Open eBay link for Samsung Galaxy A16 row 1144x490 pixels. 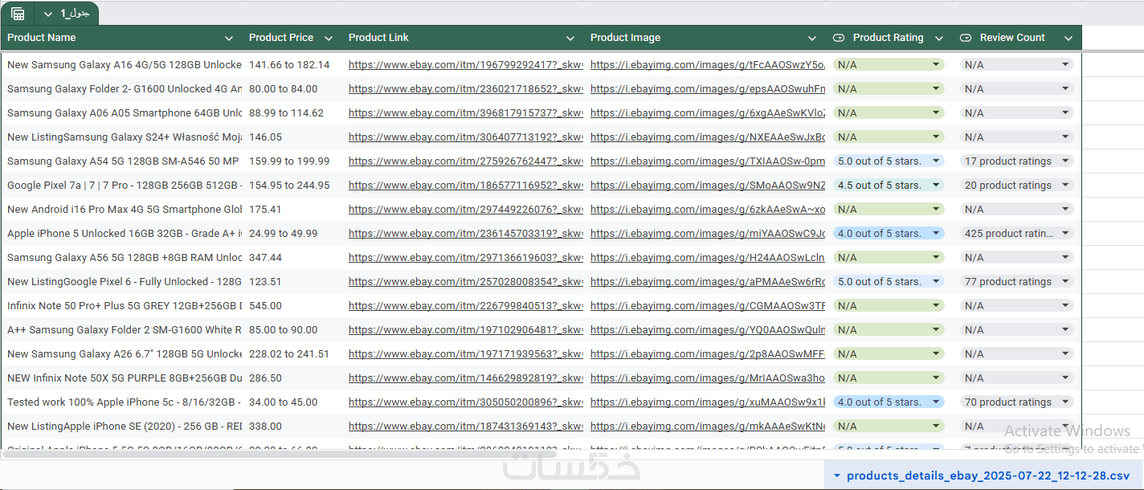pos(466,65)
